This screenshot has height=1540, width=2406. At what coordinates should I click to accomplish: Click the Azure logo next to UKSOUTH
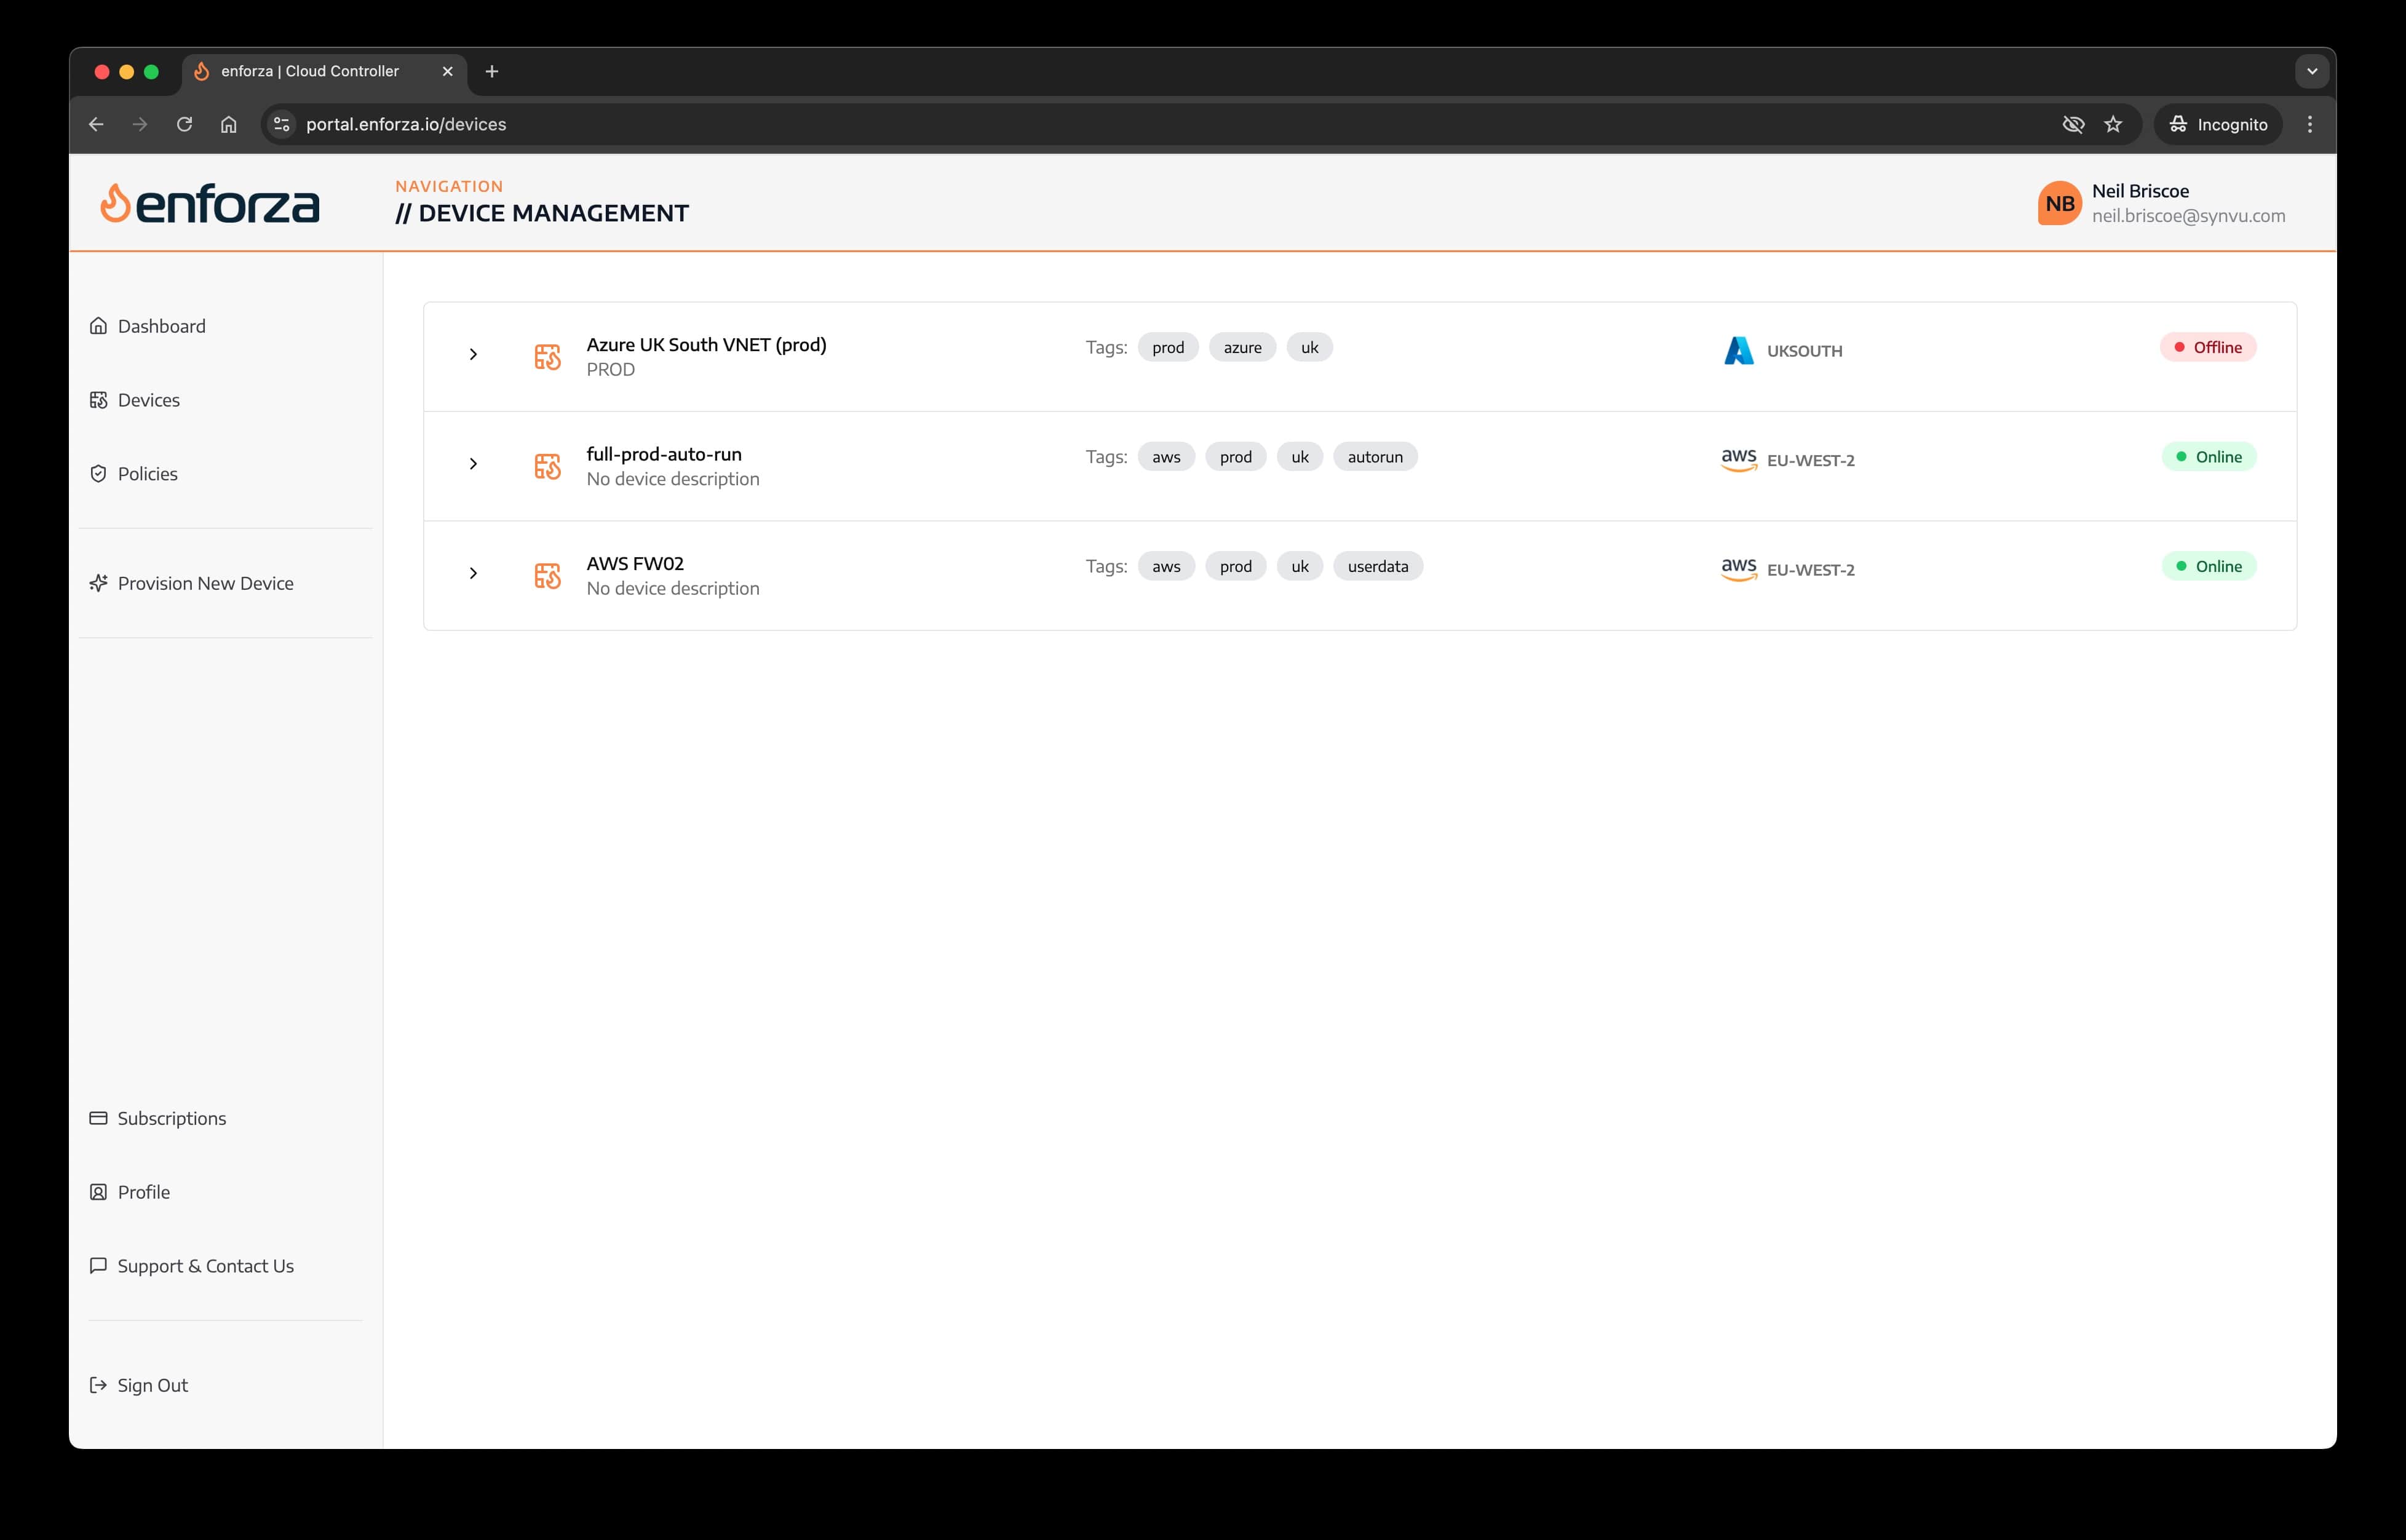point(1739,350)
